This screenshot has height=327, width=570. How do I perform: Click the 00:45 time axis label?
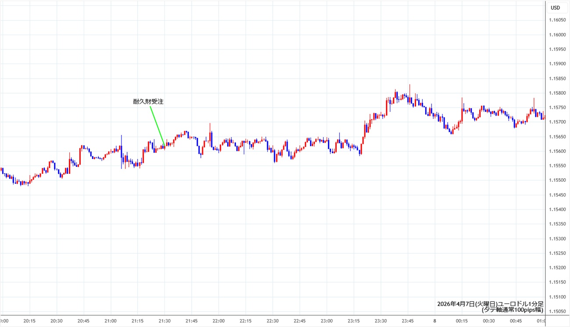[516, 321]
